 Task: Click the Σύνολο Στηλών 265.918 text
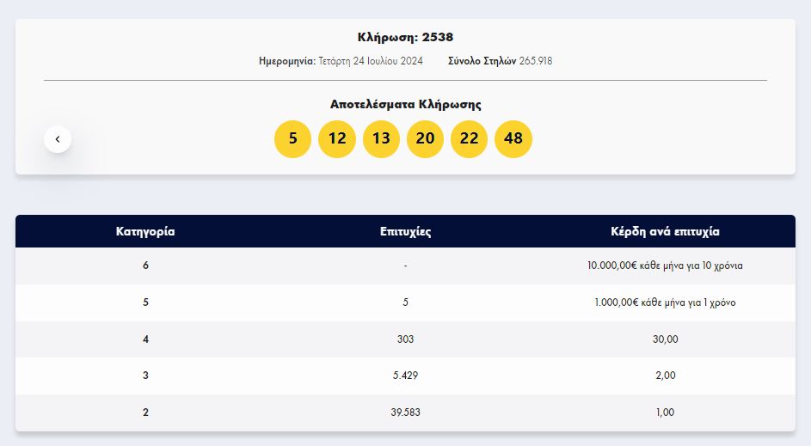[501, 61]
